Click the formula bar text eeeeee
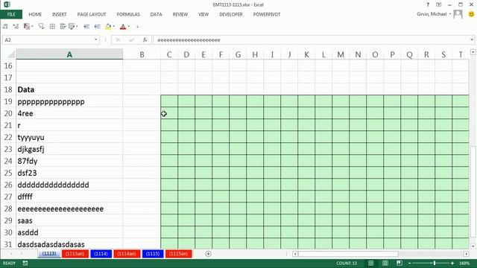The height and width of the screenshot is (268, 477). pos(189,39)
